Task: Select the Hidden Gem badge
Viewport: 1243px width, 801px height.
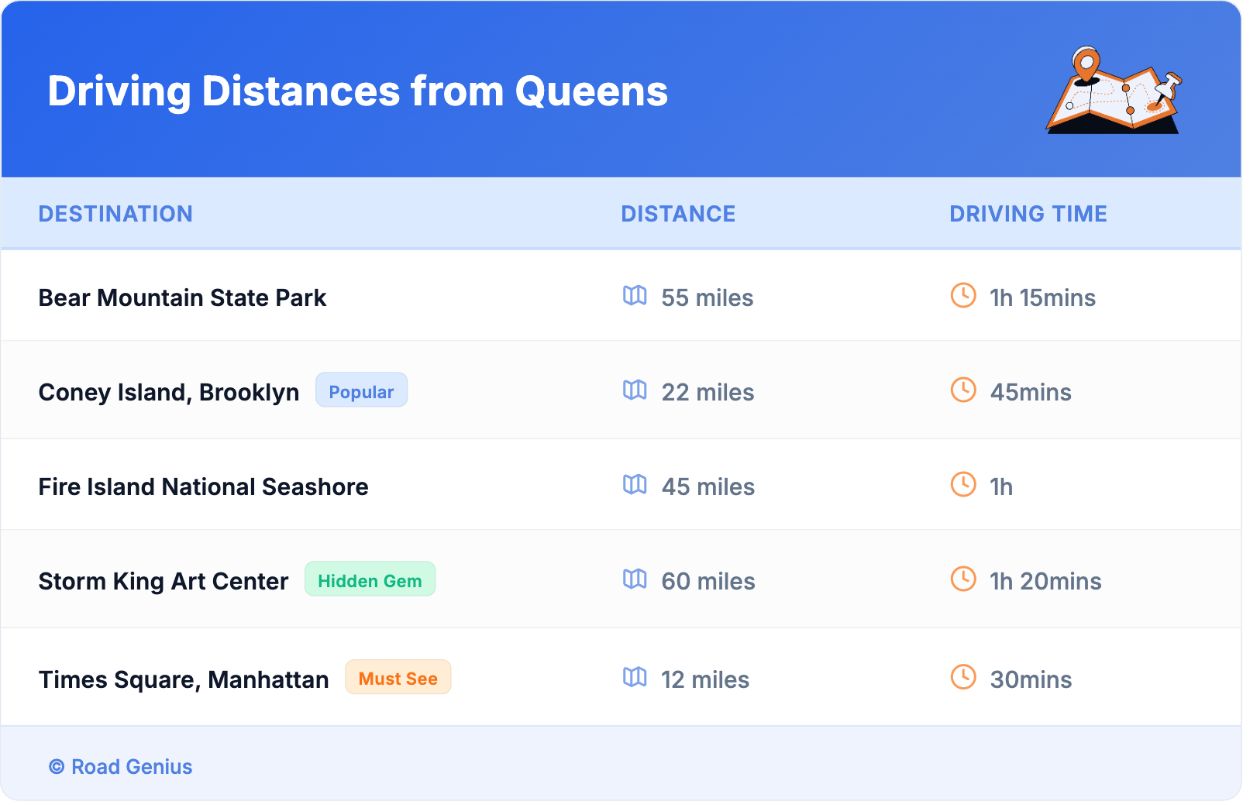Action: click(x=370, y=580)
